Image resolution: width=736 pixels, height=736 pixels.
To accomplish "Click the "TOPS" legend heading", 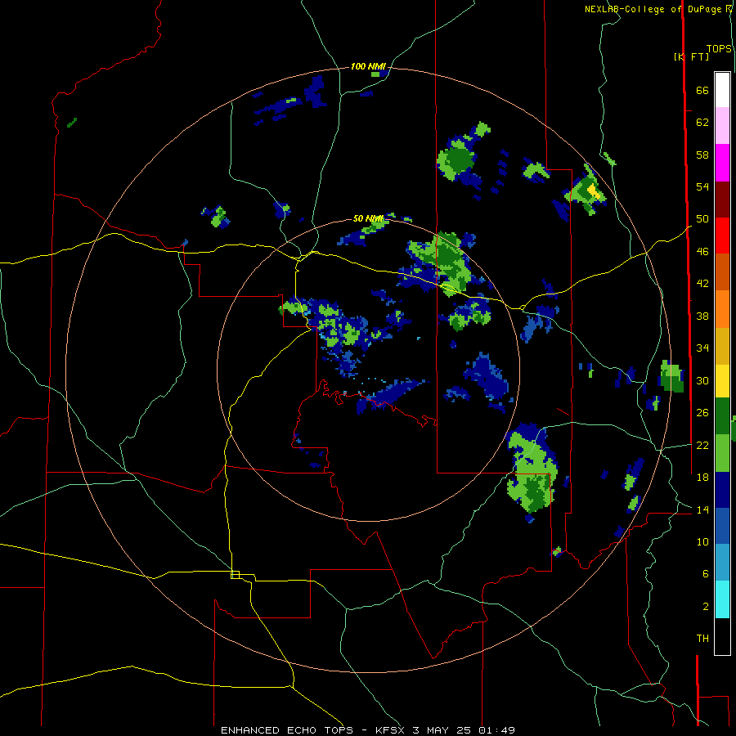I will (x=719, y=49).
